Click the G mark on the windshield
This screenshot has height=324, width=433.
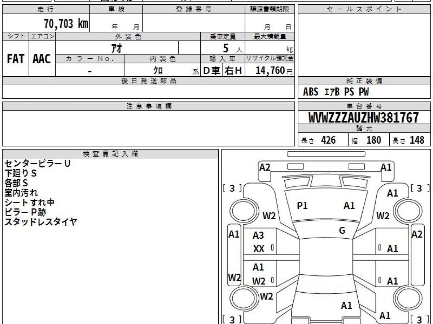(x=342, y=231)
